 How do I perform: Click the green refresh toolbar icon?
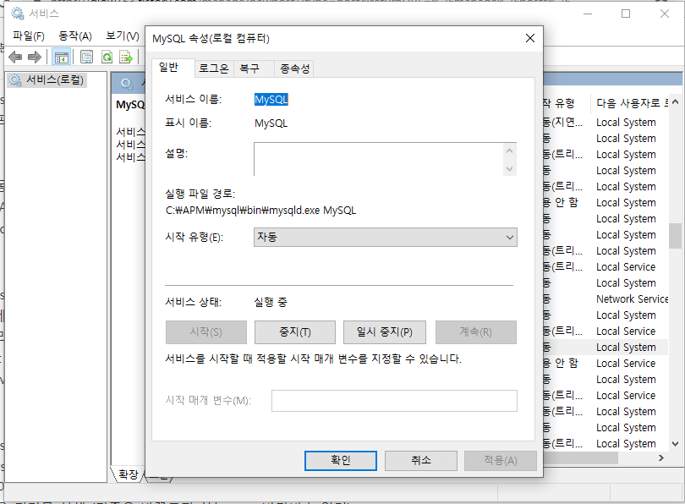click(107, 57)
